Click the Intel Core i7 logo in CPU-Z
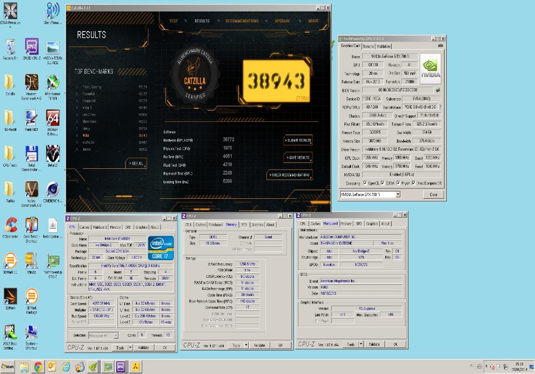535x374 pixels. [162, 248]
